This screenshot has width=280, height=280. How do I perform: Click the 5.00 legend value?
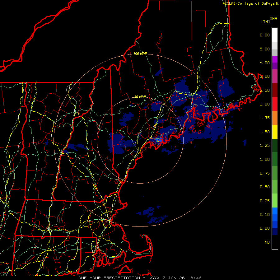coord(265,49)
